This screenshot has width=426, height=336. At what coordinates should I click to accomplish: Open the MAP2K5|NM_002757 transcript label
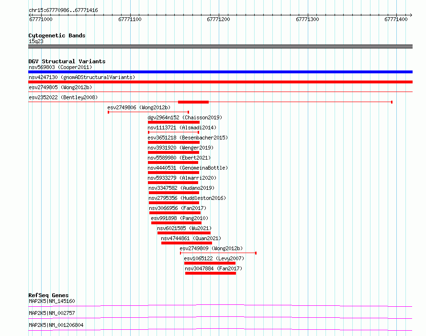[x=52, y=313]
